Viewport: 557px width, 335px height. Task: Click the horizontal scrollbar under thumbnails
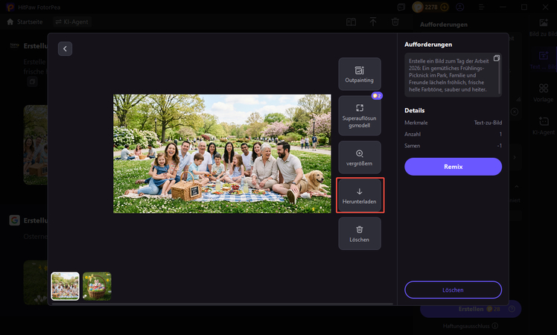[222, 304]
